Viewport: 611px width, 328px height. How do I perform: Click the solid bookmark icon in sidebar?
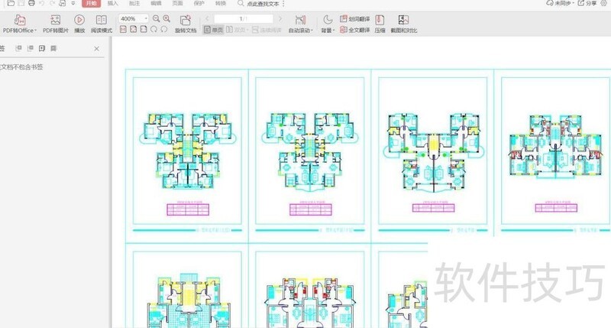pyautogui.click(x=53, y=48)
